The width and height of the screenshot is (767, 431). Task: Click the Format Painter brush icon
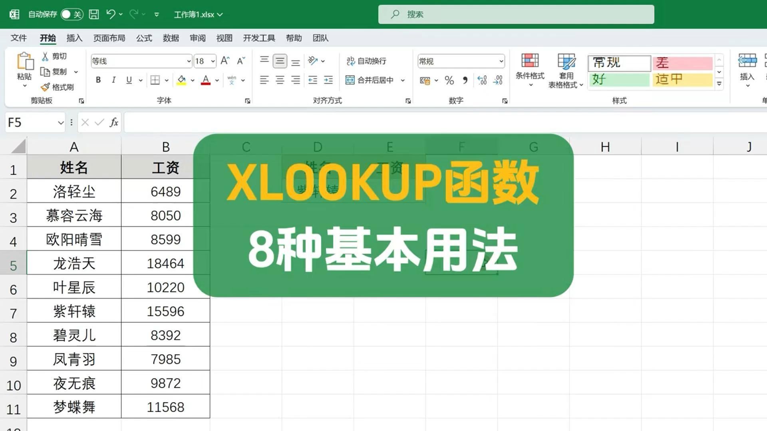[x=46, y=87]
